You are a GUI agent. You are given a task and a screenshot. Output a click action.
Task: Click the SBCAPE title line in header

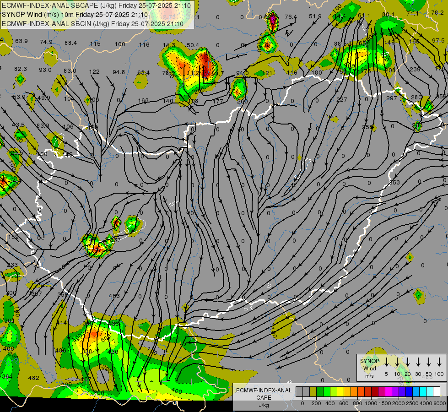point(96,5)
